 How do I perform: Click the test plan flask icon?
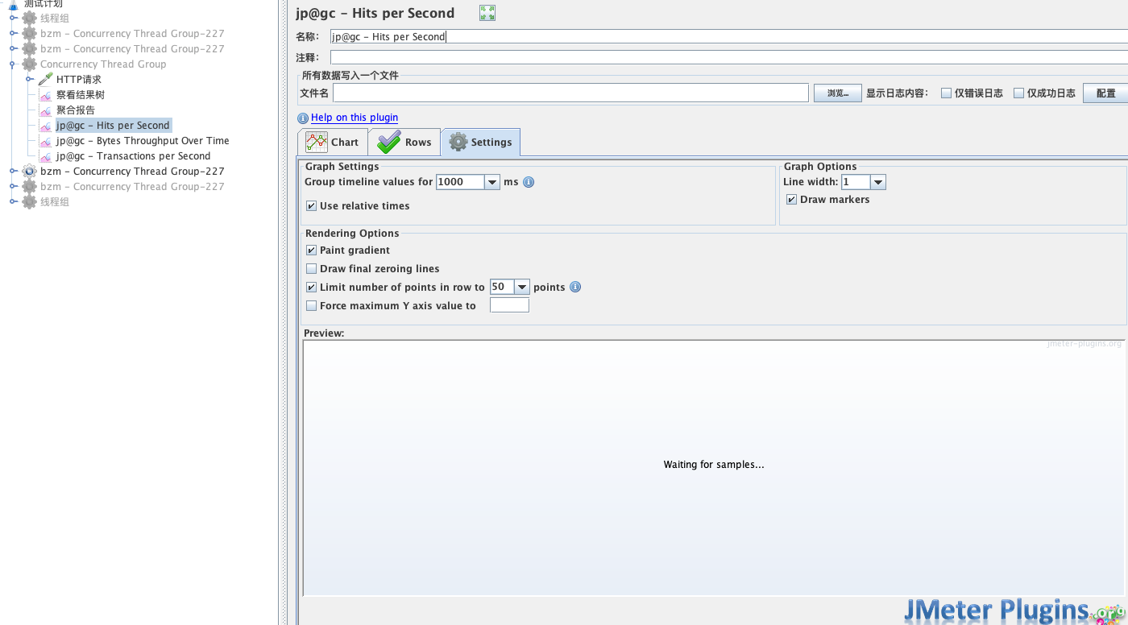point(13,4)
